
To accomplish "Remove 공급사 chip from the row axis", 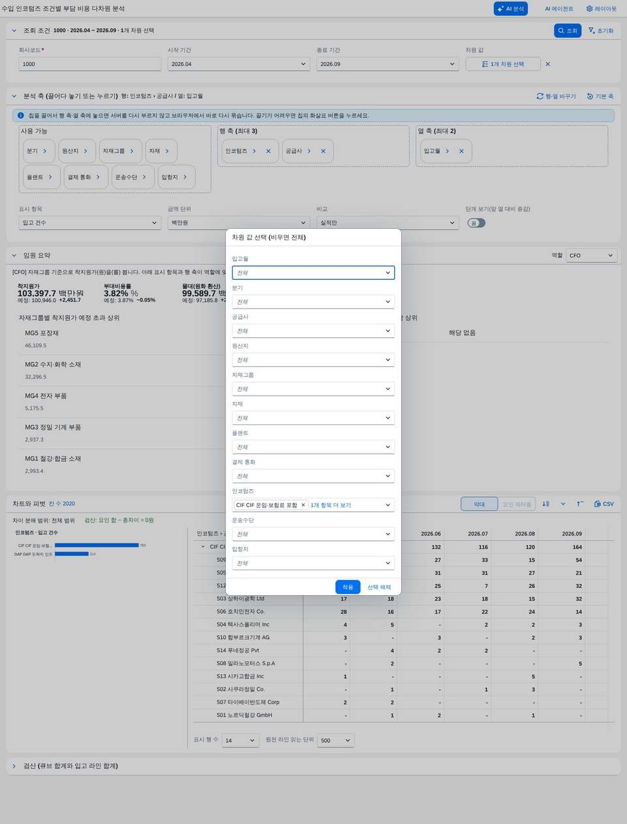I will [323, 151].
